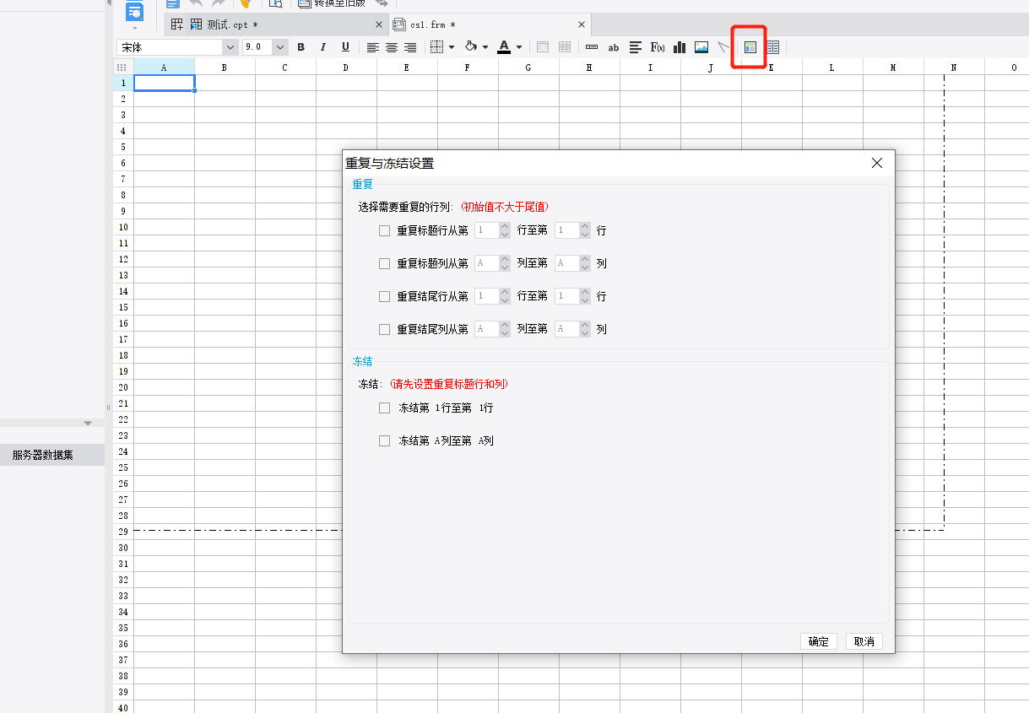Click the underline formatting icon
Image resolution: width=1029 pixels, height=713 pixels.
pos(345,47)
